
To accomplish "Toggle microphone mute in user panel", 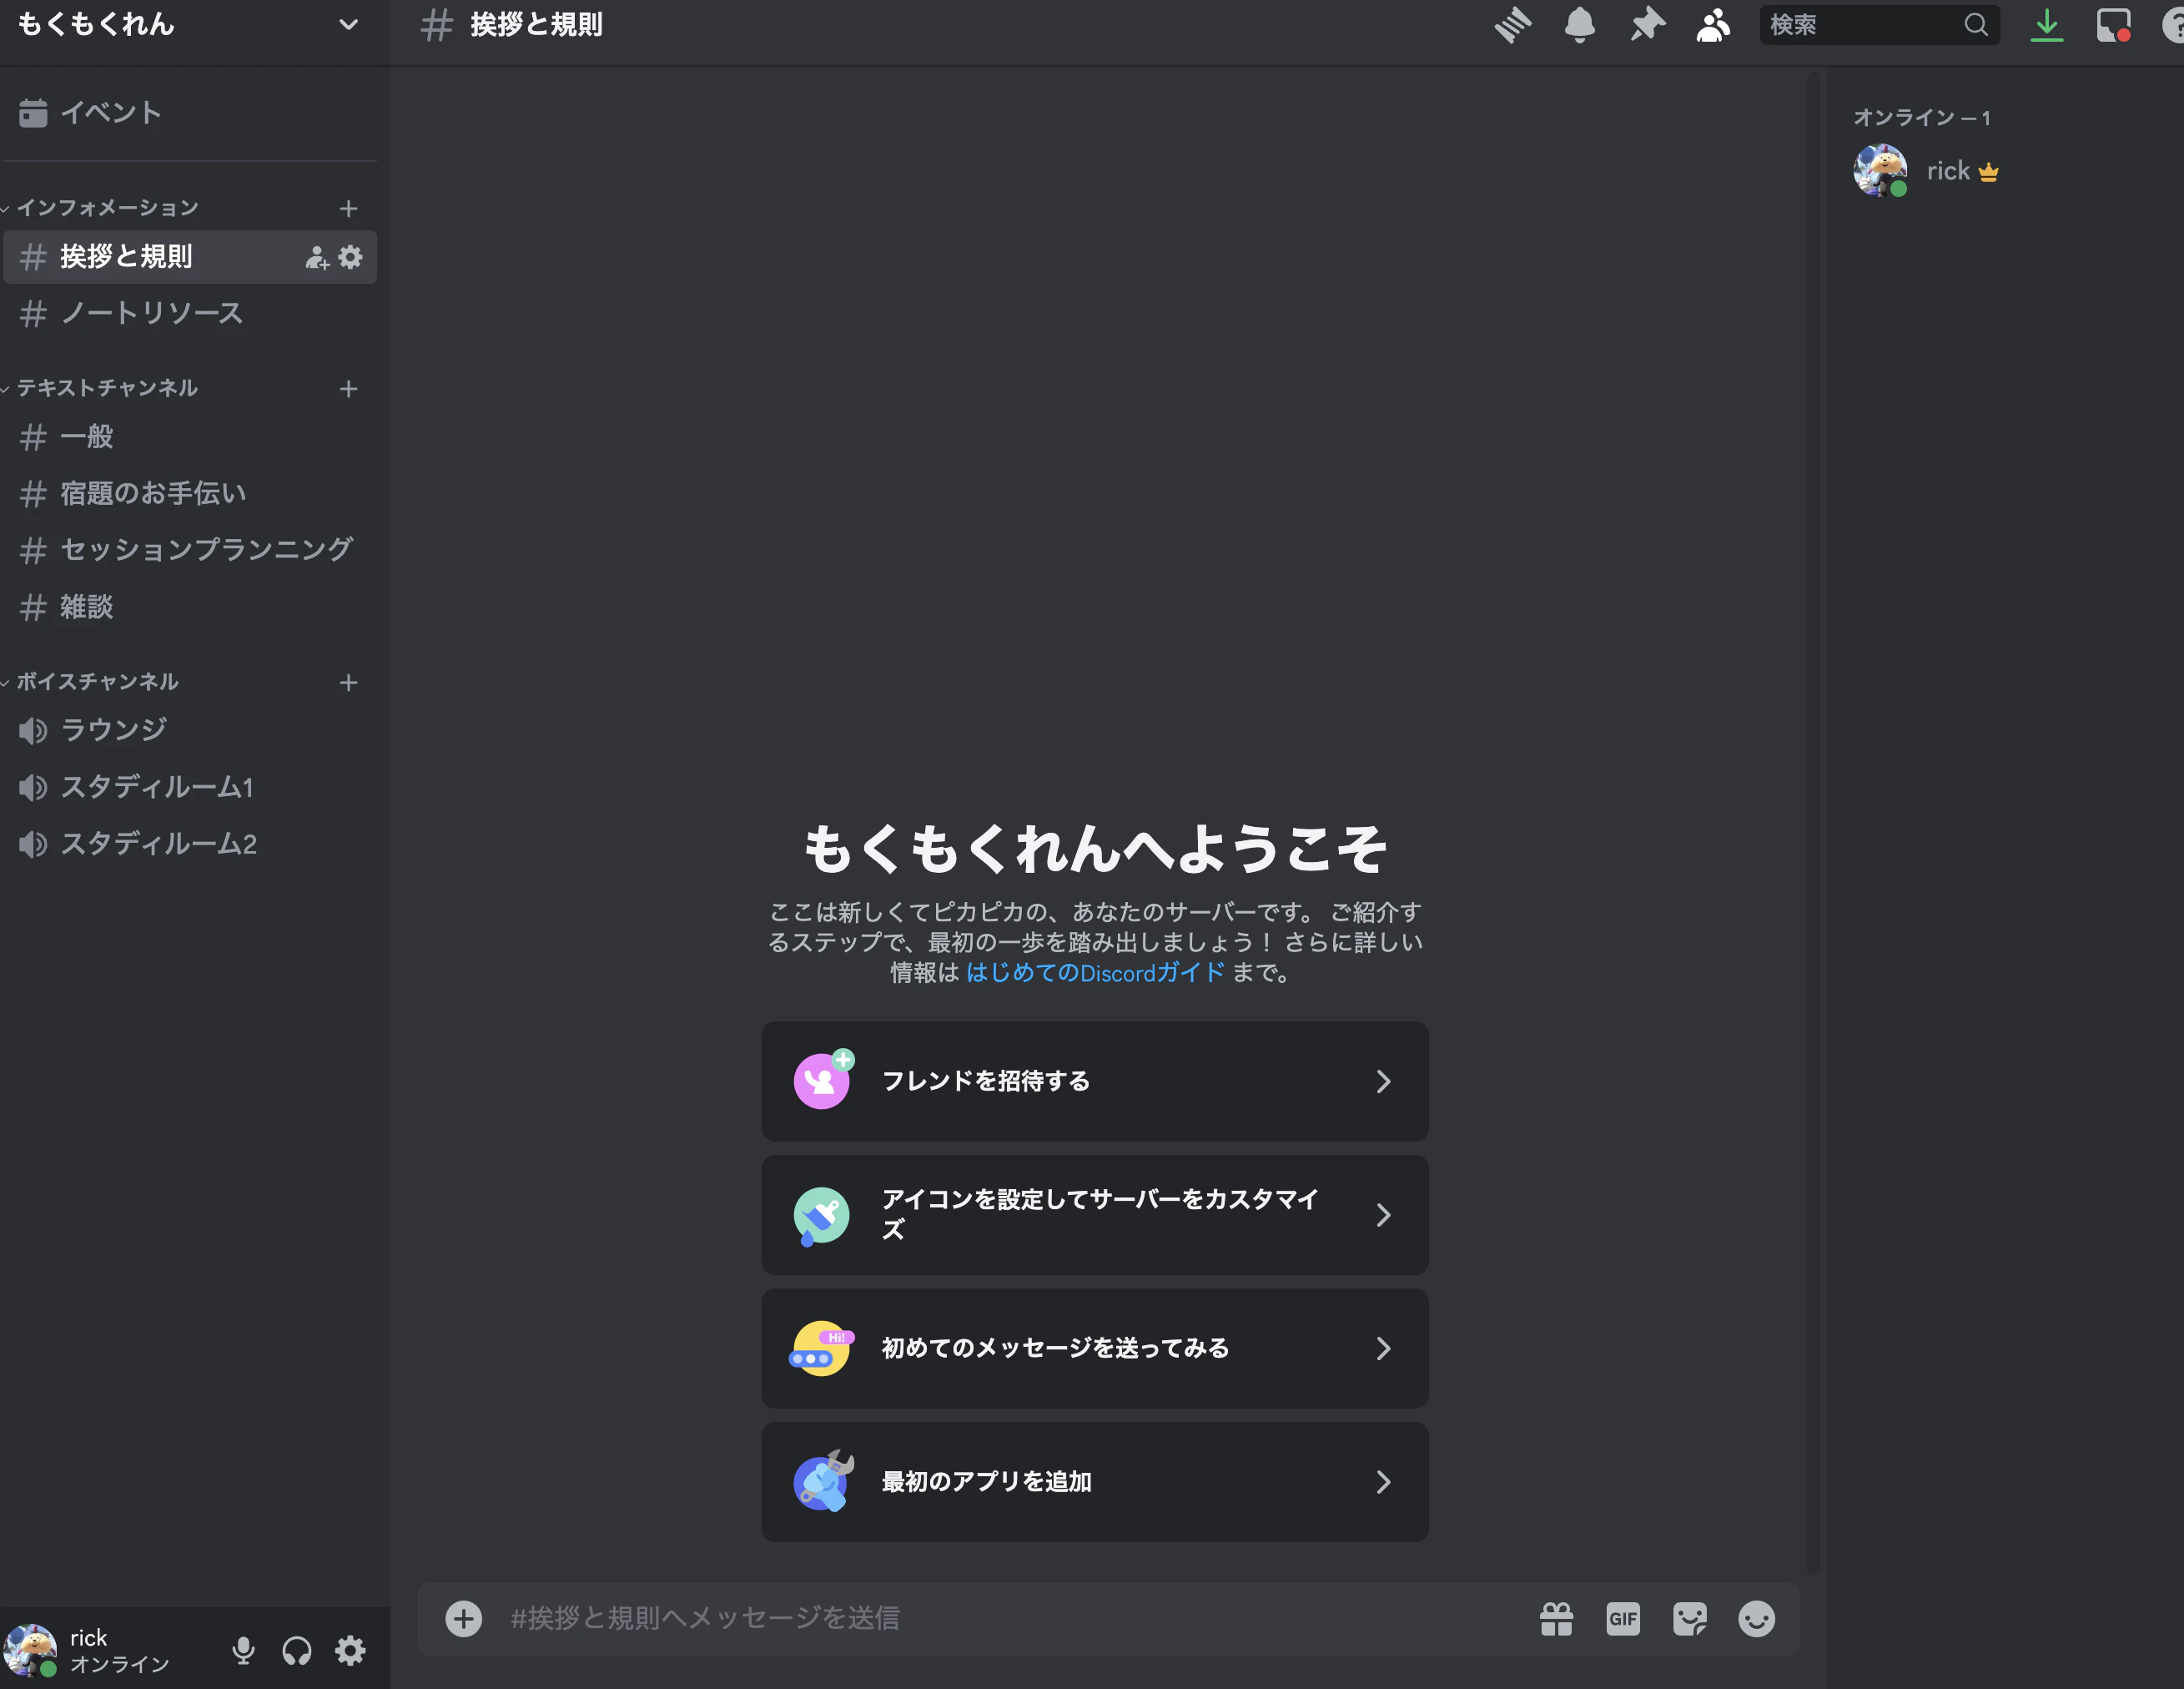I will click(243, 1650).
